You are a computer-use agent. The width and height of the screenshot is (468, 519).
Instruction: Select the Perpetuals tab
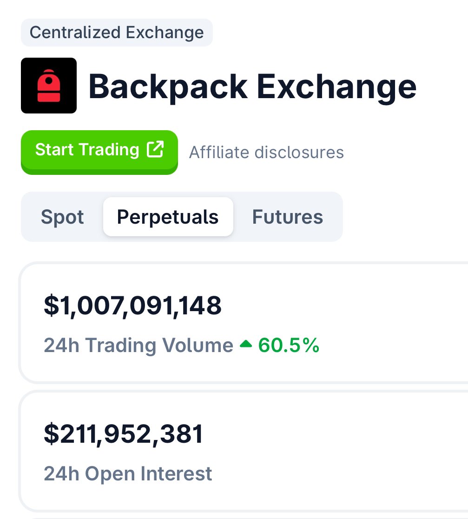click(x=168, y=216)
